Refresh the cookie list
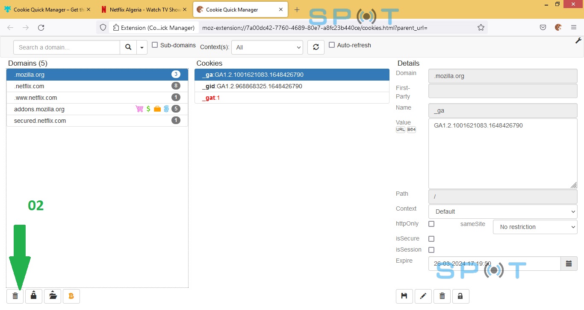The image size is (584, 310). 316,47
